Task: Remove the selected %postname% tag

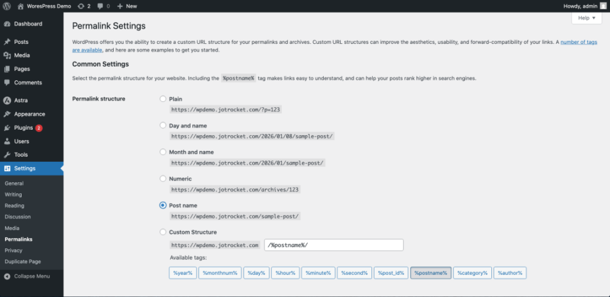Action: coord(431,273)
